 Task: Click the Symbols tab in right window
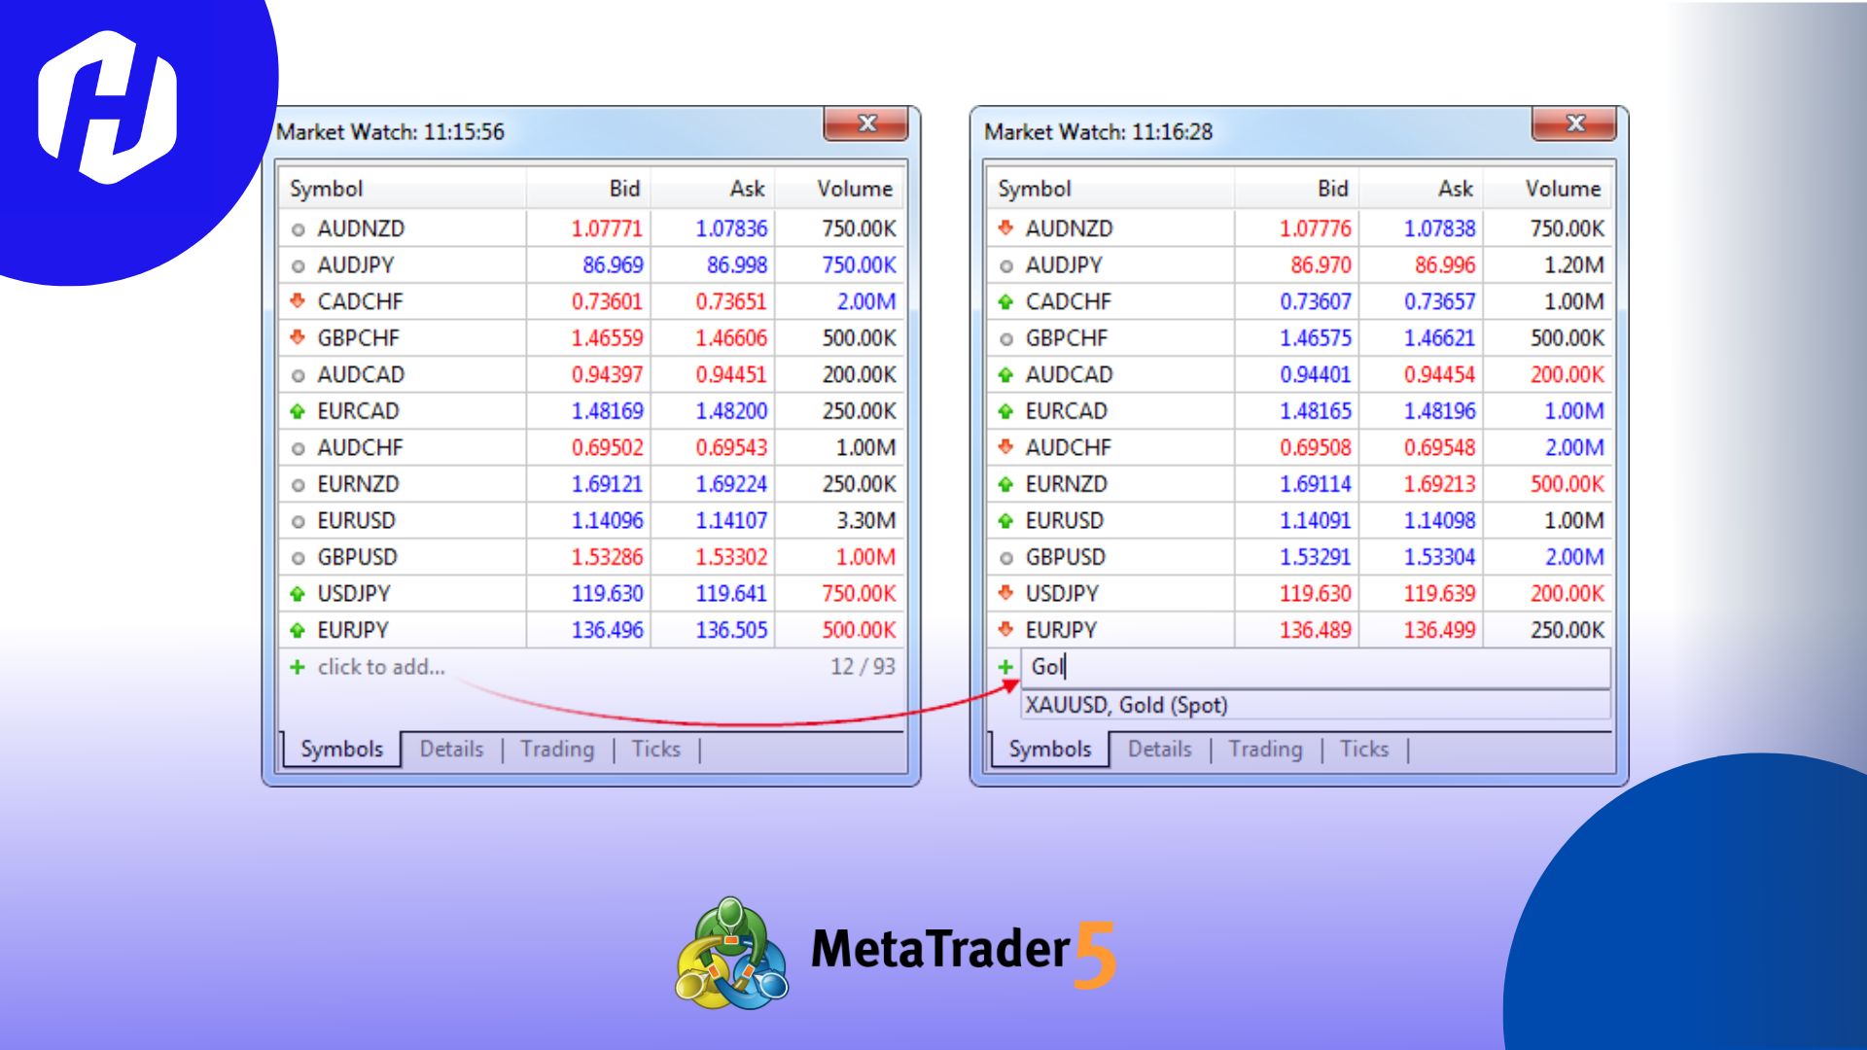point(1050,749)
